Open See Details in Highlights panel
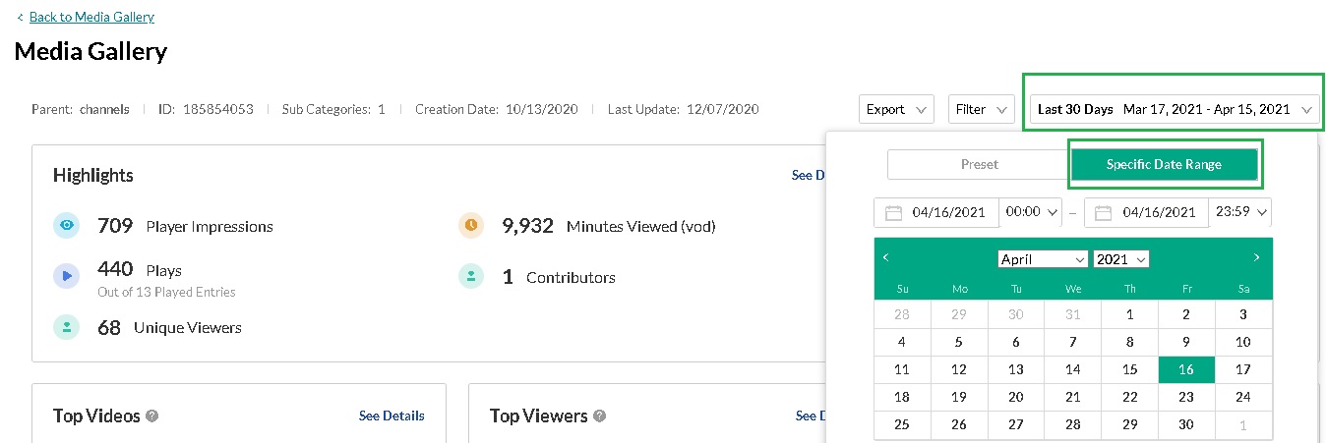The image size is (1326, 443). click(808, 175)
